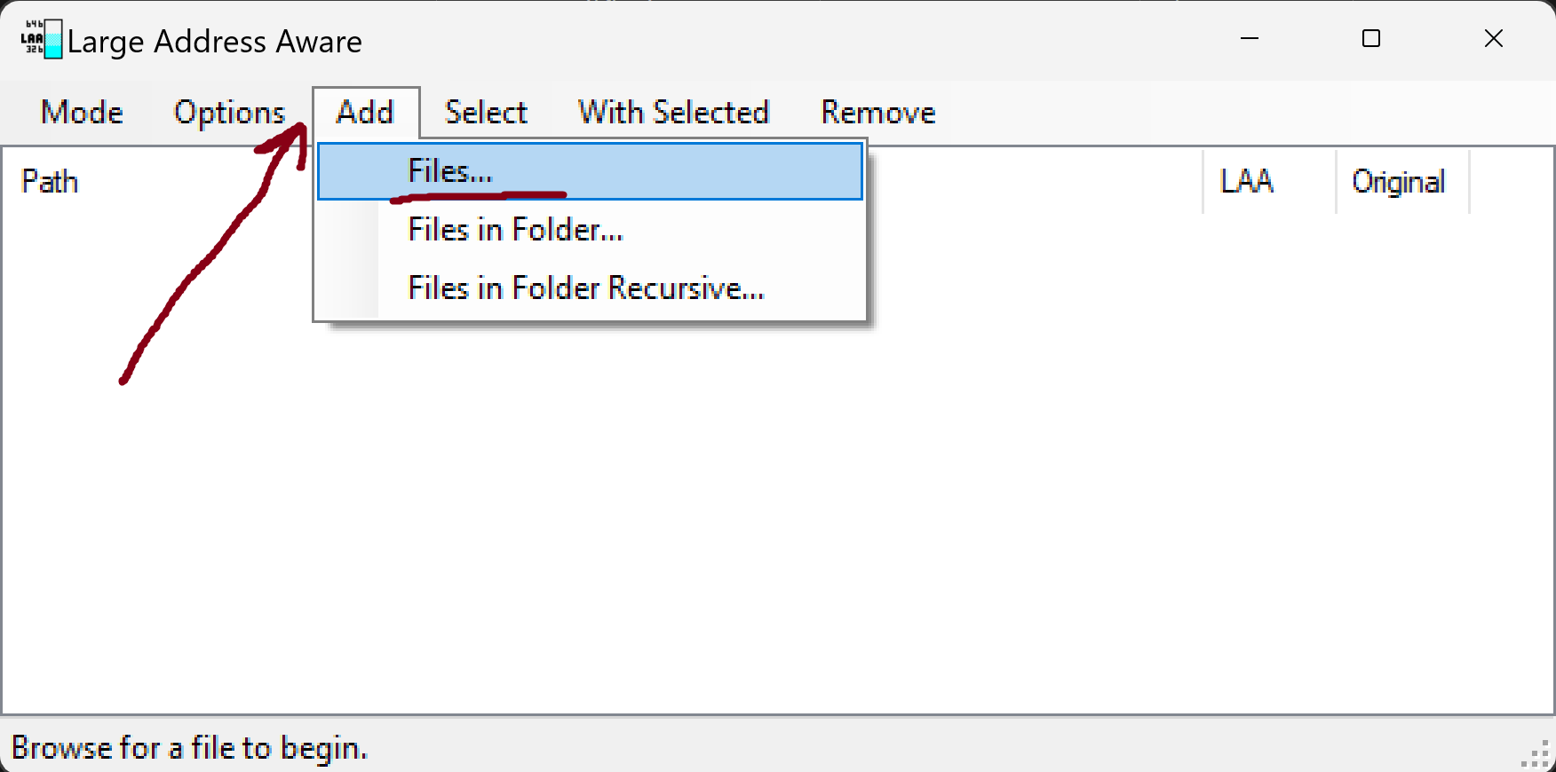Close the Large Address Aware window

tap(1493, 39)
